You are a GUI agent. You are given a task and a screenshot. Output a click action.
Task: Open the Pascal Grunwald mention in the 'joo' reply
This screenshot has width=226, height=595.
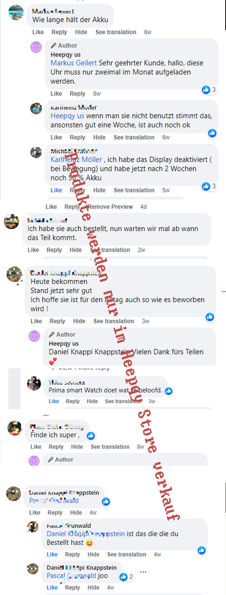click(x=72, y=576)
